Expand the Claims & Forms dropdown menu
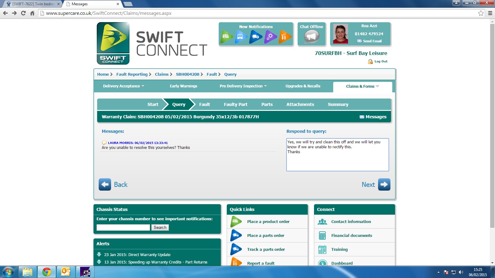 tap(363, 86)
